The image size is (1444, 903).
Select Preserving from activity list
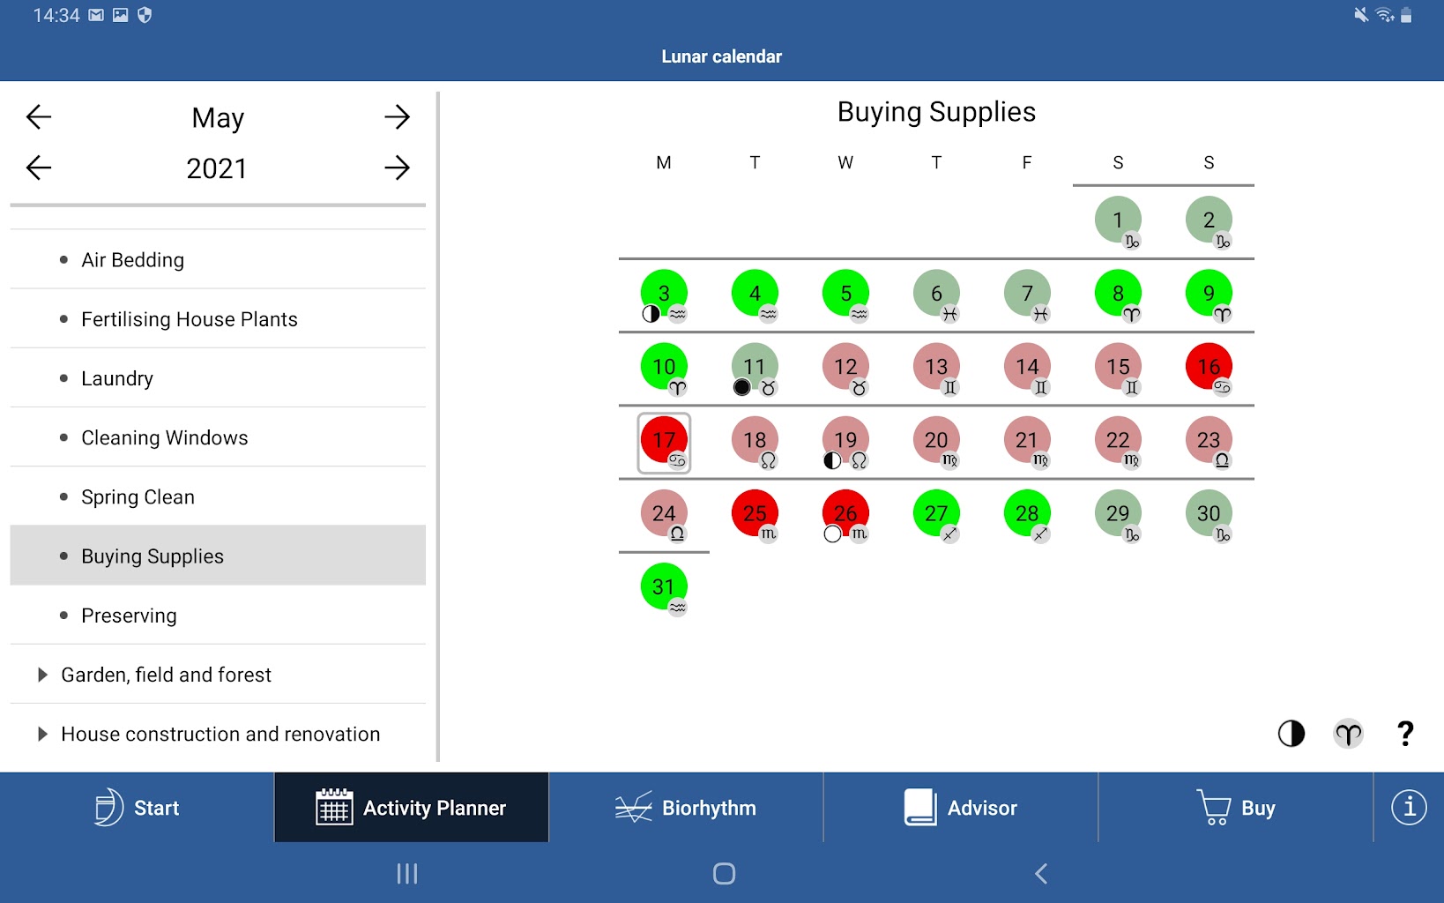point(129,616)
